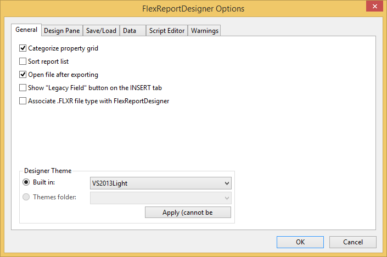The width and height of the screenshot is (387, 257).
Task: Tick Associate .FLXR file type checkbox
Action: 23,101
